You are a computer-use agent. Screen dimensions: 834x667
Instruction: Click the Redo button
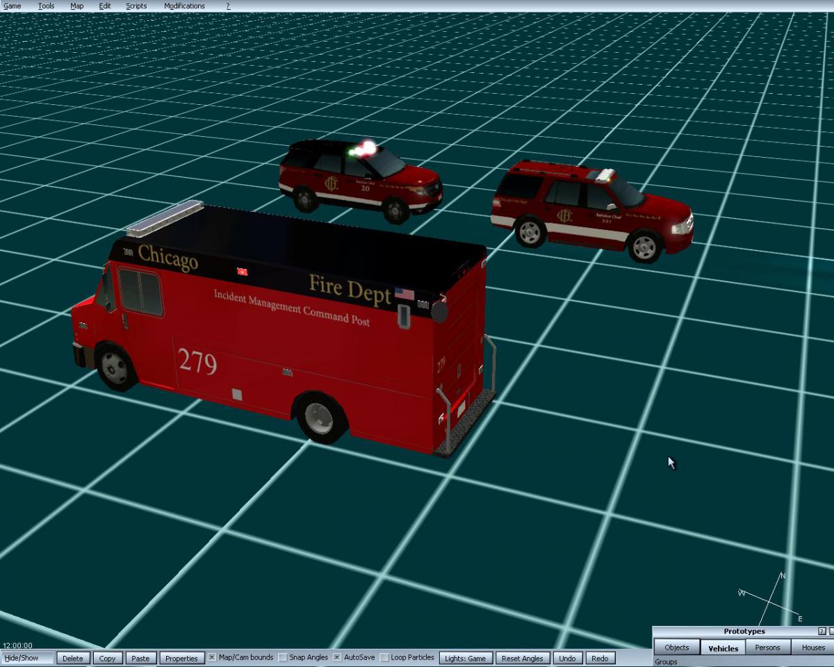[x=600, y=658]
